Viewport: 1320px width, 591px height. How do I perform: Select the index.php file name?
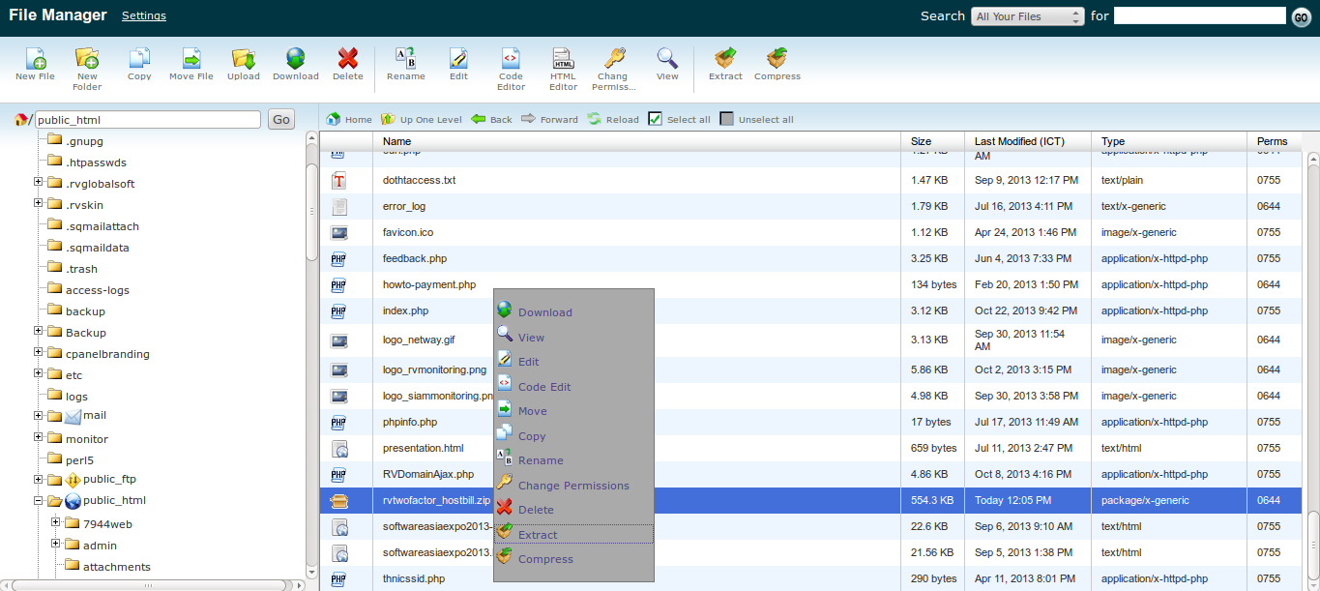coord(405,310)
